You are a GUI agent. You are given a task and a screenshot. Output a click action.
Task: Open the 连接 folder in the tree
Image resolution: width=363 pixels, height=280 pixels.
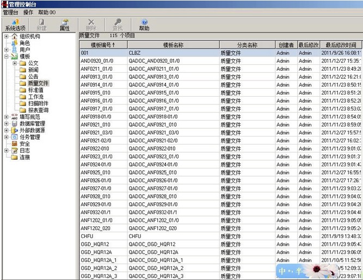click(x=24, y=157)
